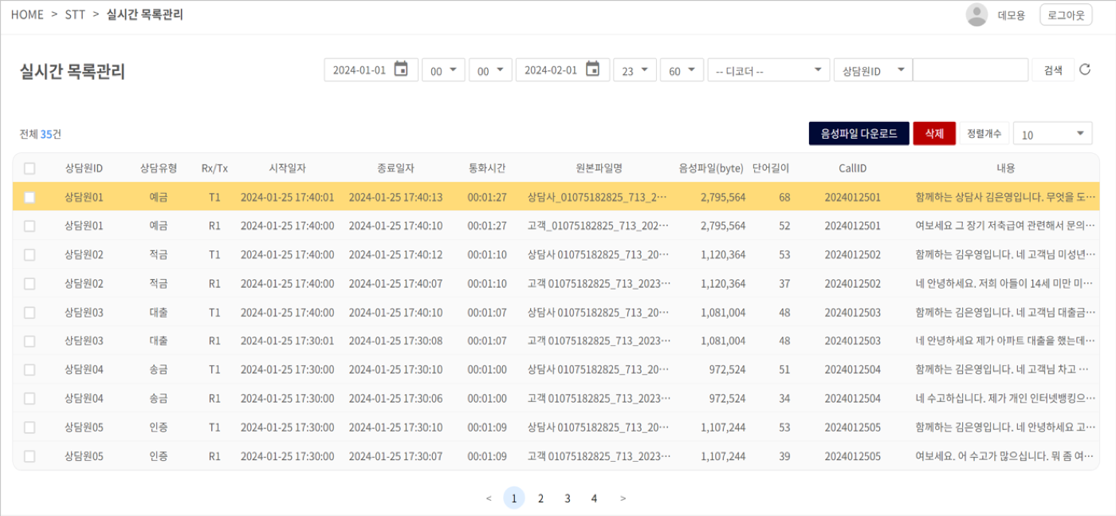Click the 시작일자 column header

pos(287,168)
